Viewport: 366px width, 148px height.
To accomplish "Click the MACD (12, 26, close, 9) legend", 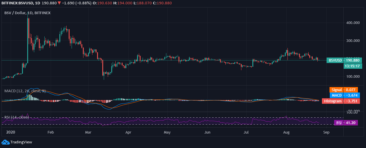I will point(25,91).
